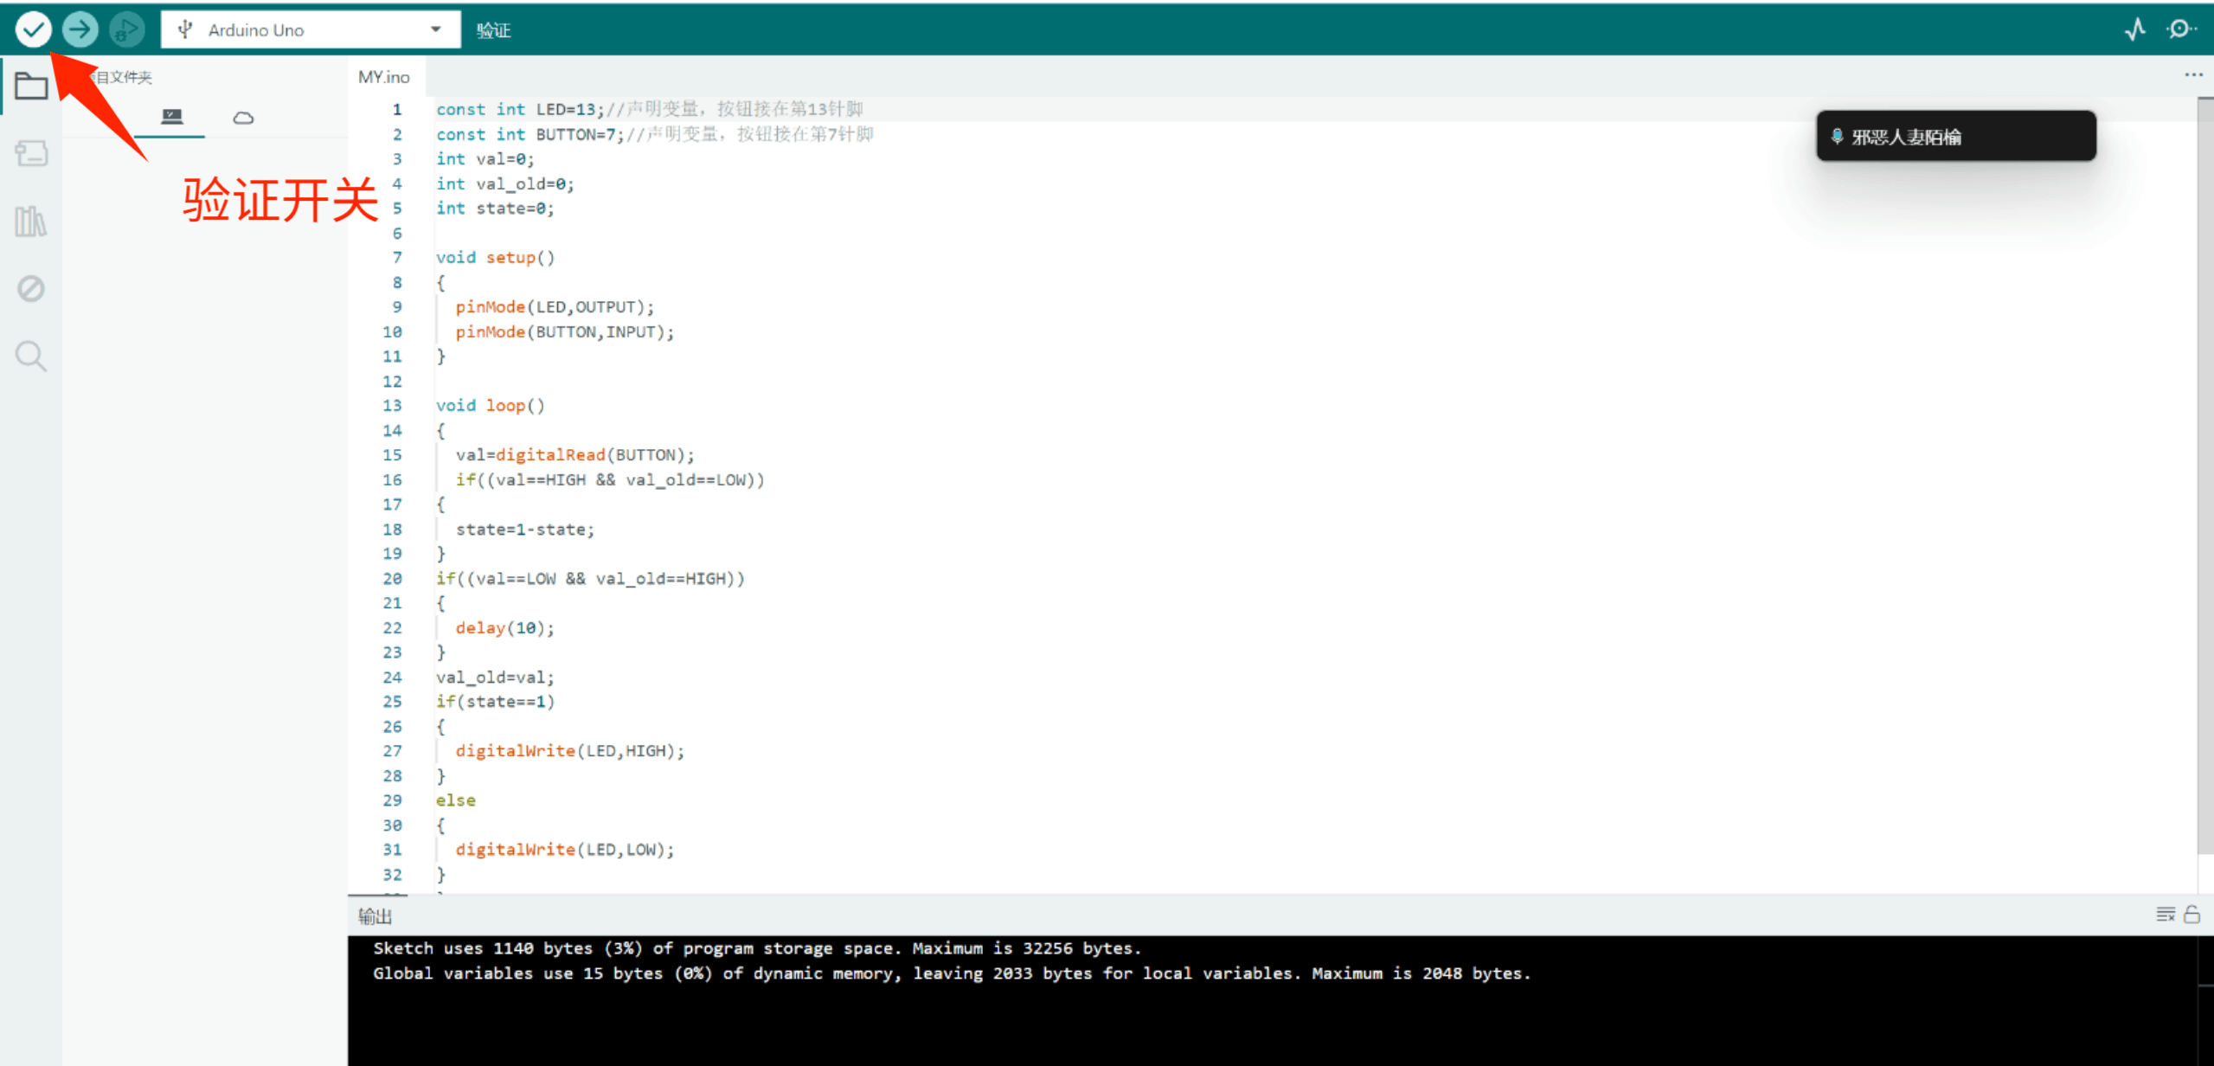Click the editor vertical scrollbar
Image resolution: width=2214 pixels, height=1066 pixels.
click(x=2204, y=476)
